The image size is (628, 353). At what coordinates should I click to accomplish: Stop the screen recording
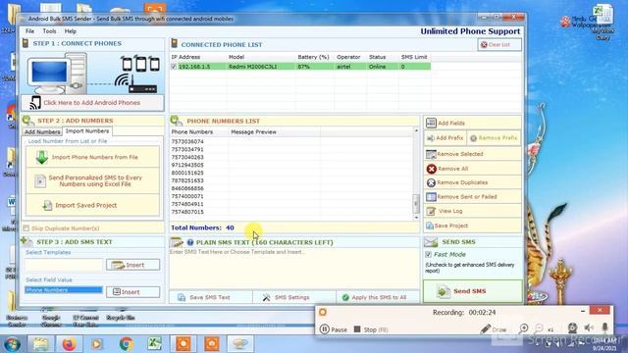pos(371,329)
